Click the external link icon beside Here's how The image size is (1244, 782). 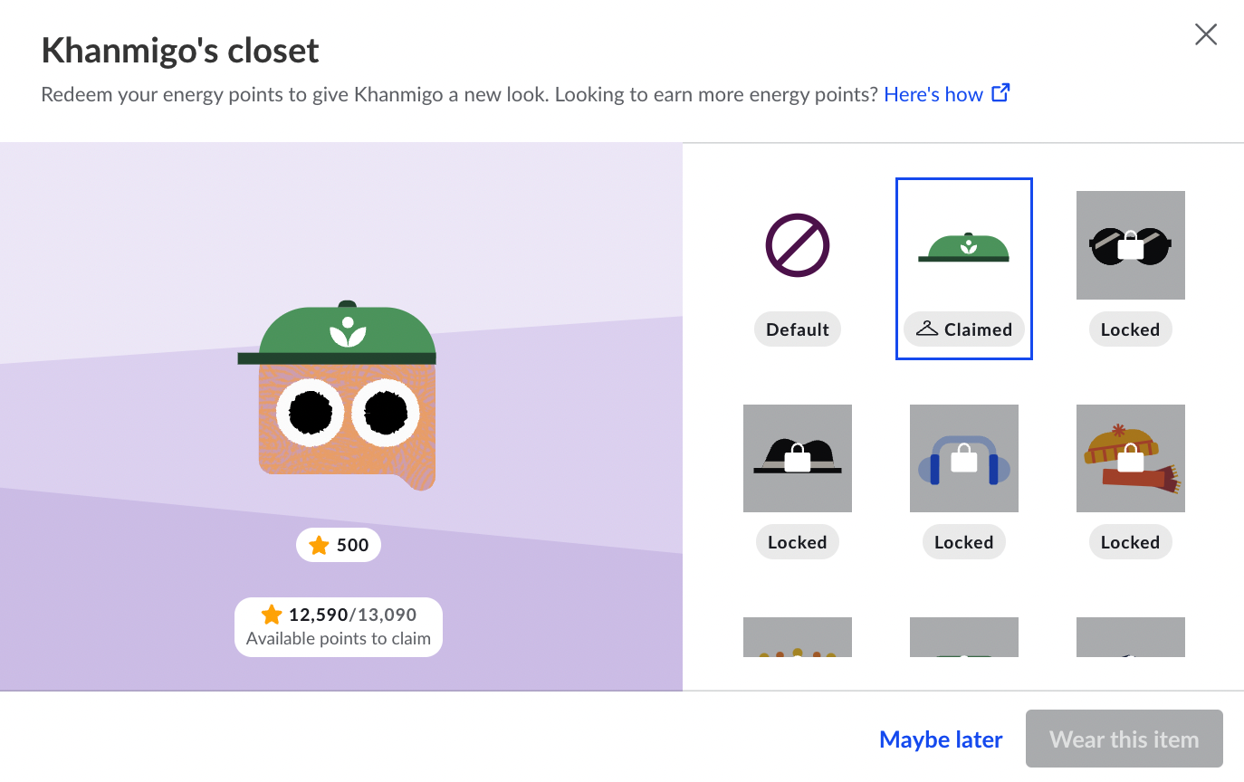pos(1001,93)
